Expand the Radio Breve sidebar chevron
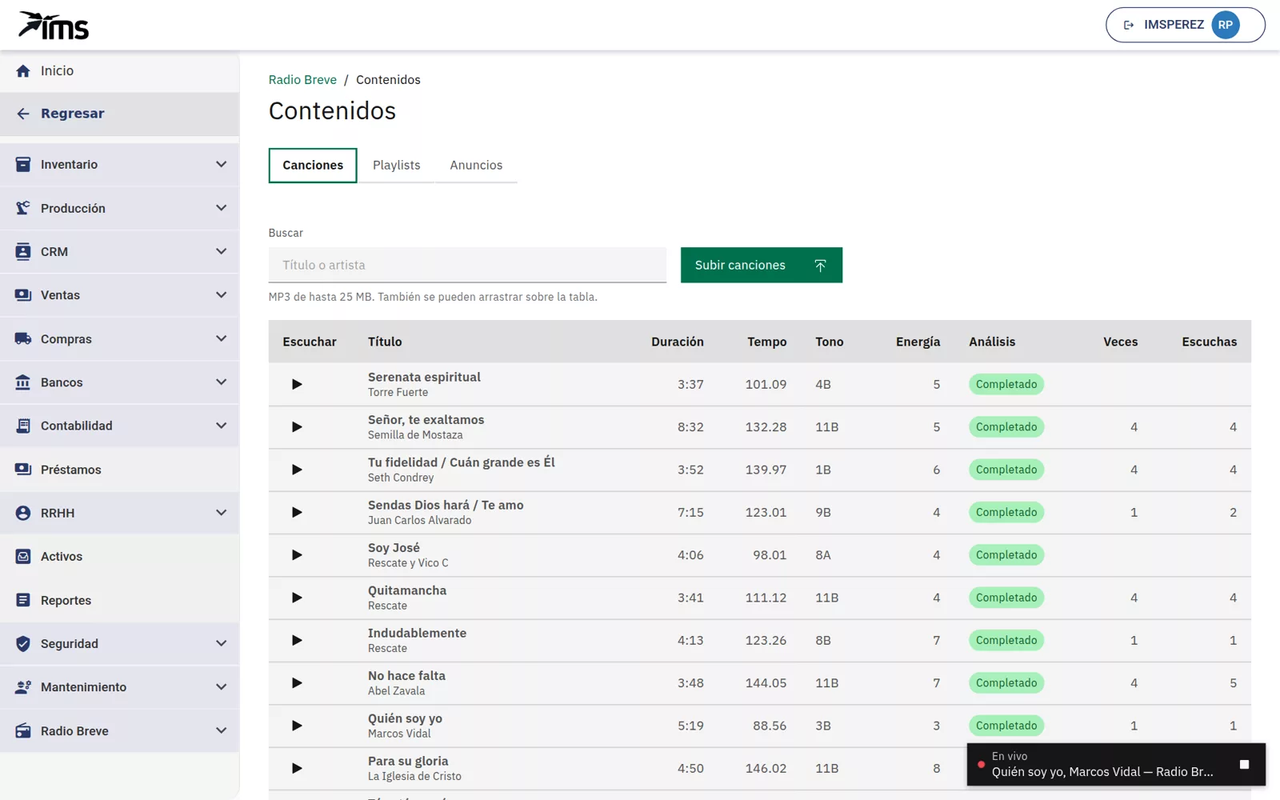Image resolution: width=1280 pixels, height=800 pixels. tap(221, 730)
